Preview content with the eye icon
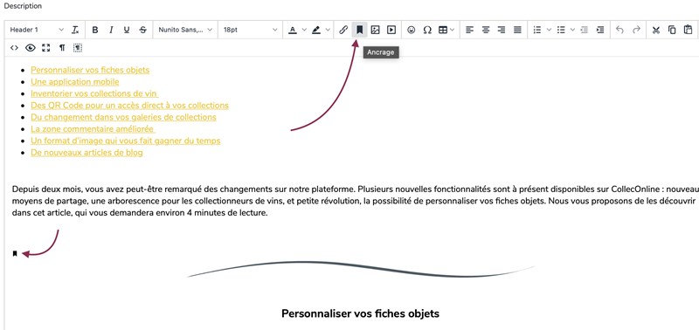 pos(31,48)
